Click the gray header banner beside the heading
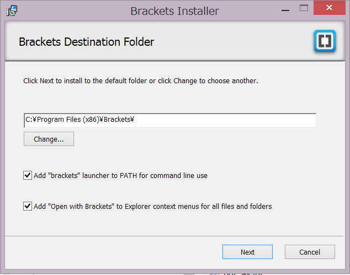The height and width of the screenshot is (275, 350). coord(232,41)
